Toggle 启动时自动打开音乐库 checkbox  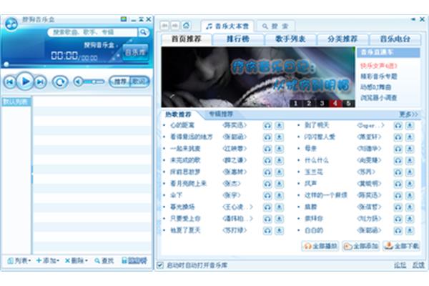160,265
